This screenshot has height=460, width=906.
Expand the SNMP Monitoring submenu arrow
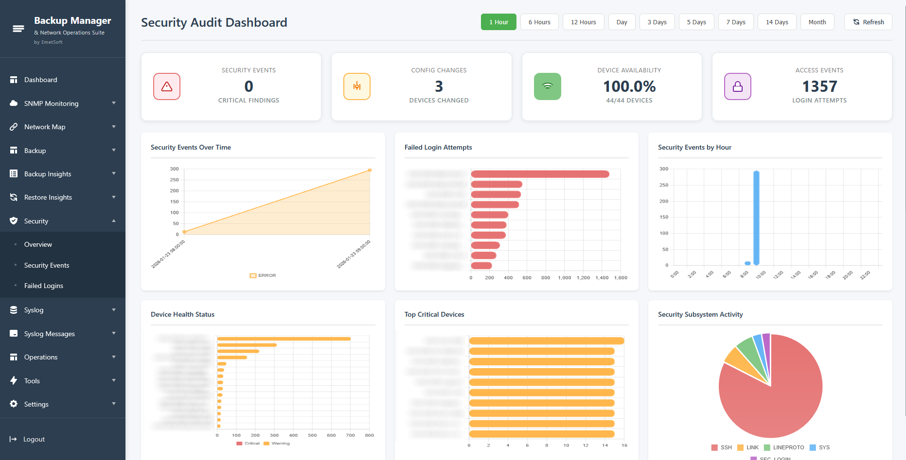pyautogui.click(x=114, y=103)
